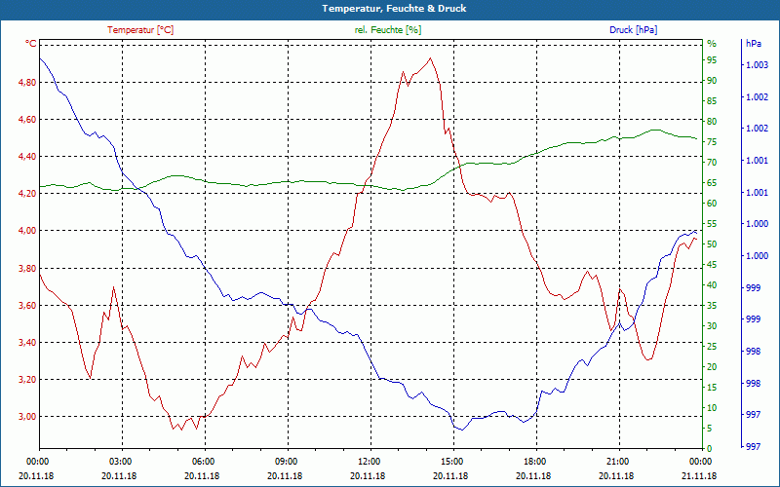Select the 21:00 time axis label
Viewport: 780px width, 487px height.
point(616,461)
